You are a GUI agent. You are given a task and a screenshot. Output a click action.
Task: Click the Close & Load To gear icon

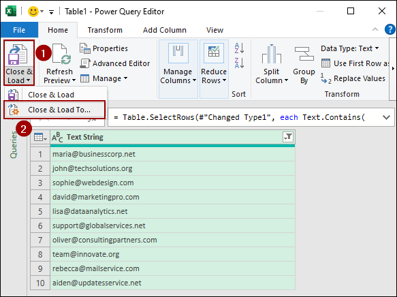coord(13,110)
